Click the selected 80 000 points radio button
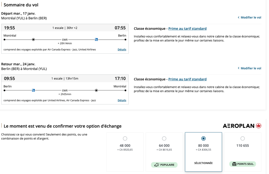269x174 pixels. click(203, 139)
